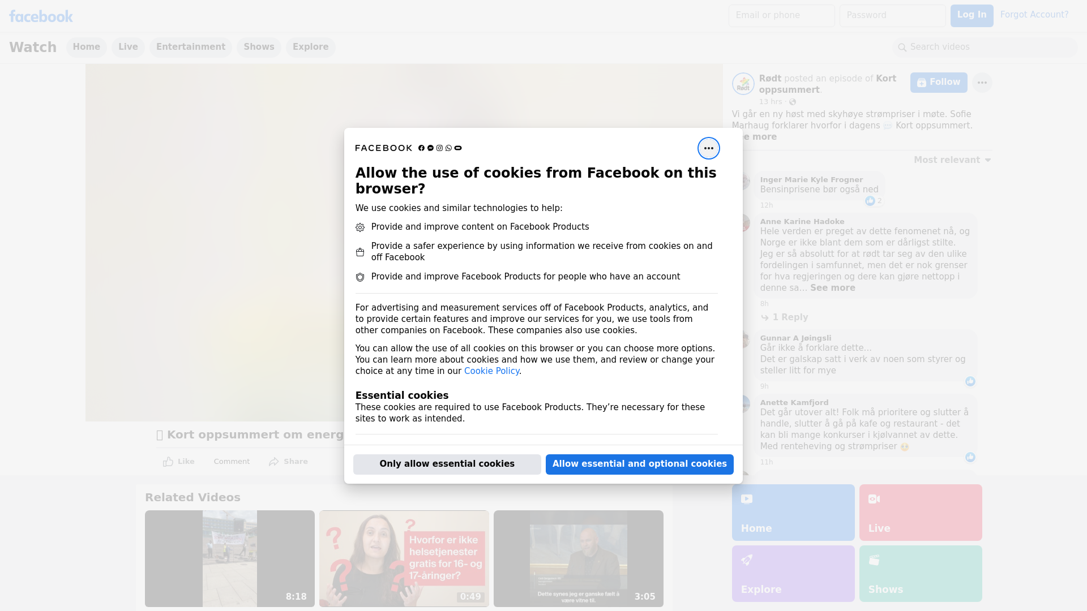The width and height of the screenshot is (1087, 611).
Task: Open the Explore tile with rocket icon
Action: point(793,573)
